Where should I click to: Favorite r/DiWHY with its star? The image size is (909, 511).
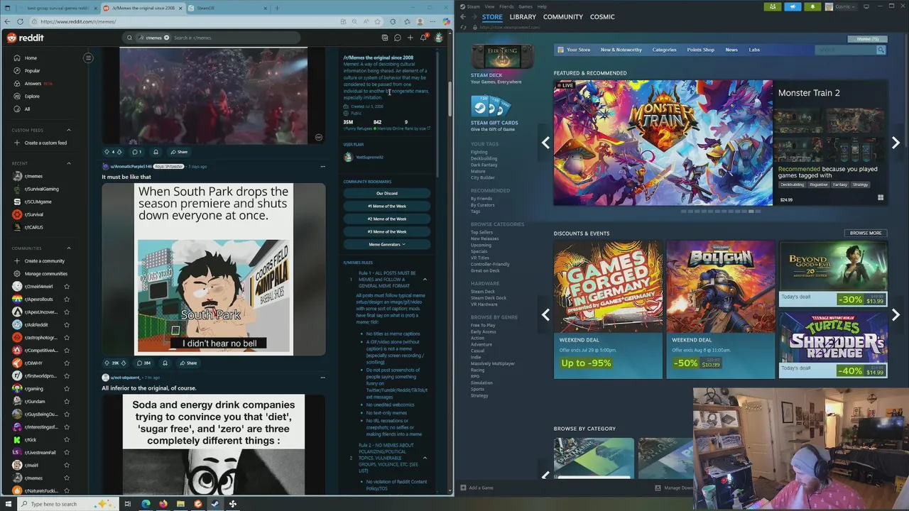pos(67,363)
